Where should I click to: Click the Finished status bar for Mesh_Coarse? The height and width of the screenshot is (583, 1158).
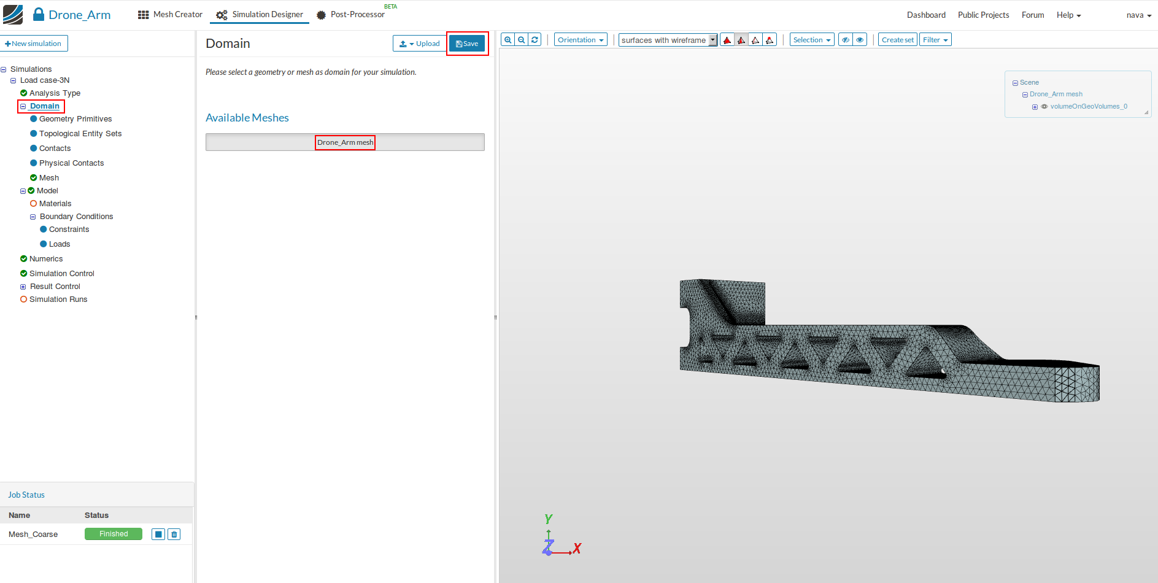[x=114, y=534]
